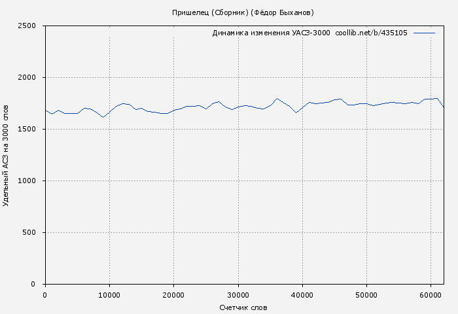Click the 2500 tick label on y-axis
Screen dimensions: 458x314
click(x=30, y=26)
